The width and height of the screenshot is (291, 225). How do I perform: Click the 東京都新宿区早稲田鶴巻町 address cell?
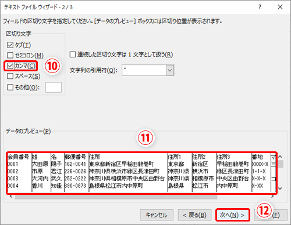click(x=122, y=164)
